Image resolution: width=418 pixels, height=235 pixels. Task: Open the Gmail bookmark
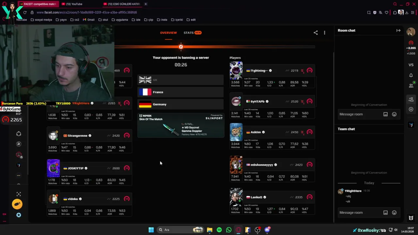(x=89, y=20)
